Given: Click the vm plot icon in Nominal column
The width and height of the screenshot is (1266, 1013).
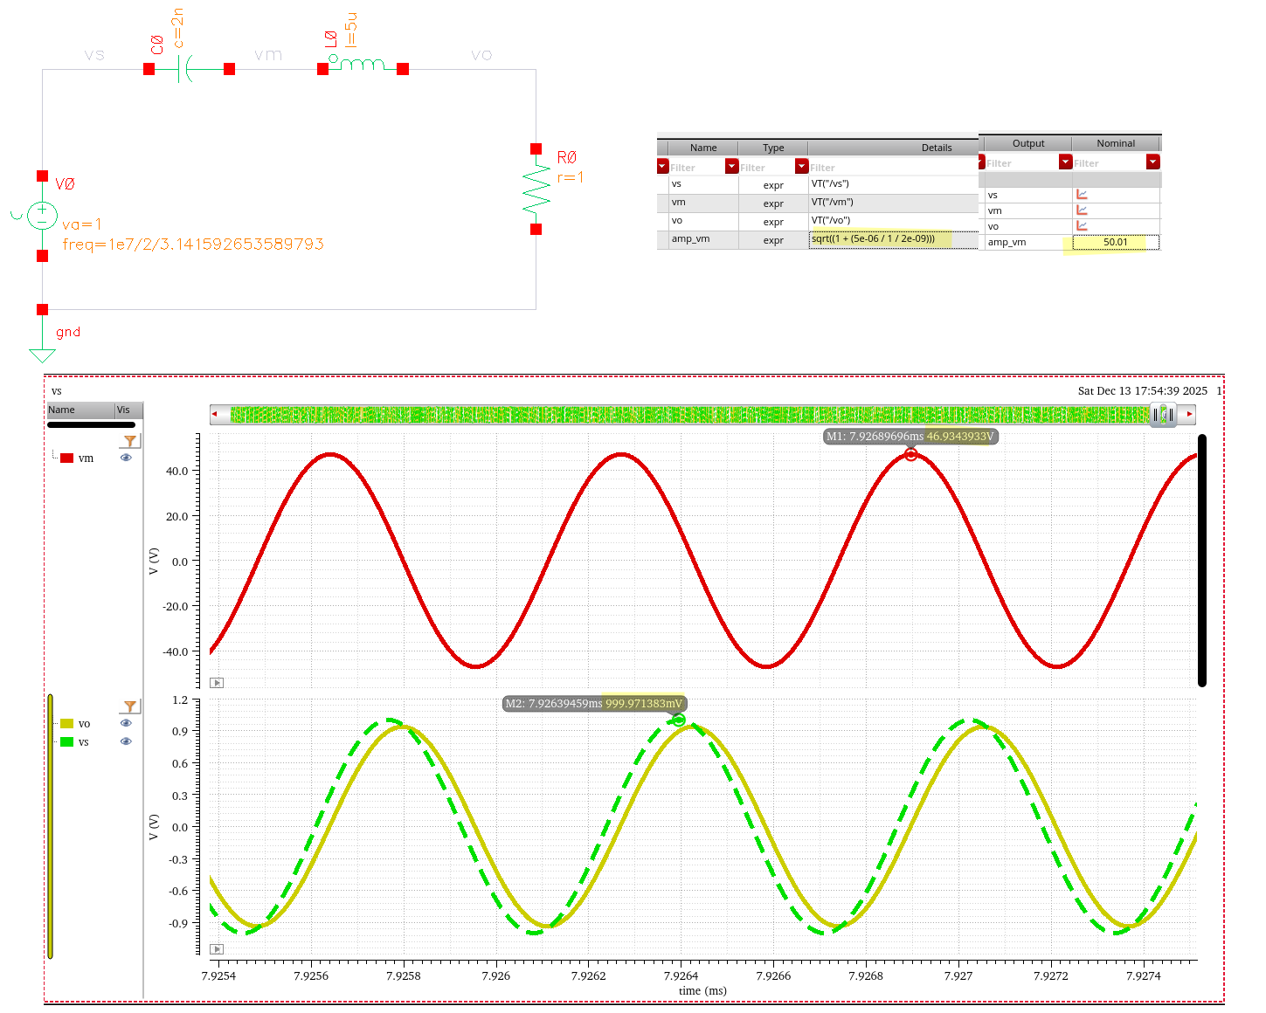Looking at the screenshot, I should (1082, 210).
